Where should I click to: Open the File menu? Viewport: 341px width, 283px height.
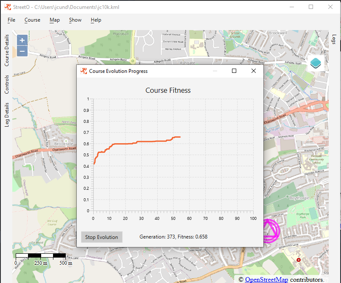11,20
